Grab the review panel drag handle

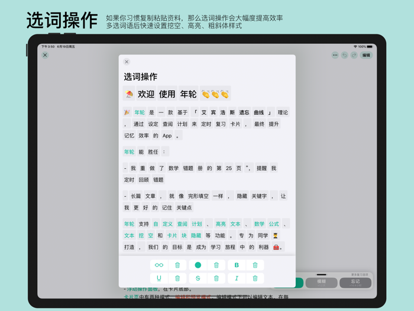(321, 274)
